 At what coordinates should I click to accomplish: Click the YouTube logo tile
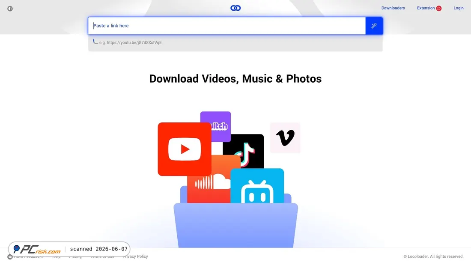coord(185,149)
